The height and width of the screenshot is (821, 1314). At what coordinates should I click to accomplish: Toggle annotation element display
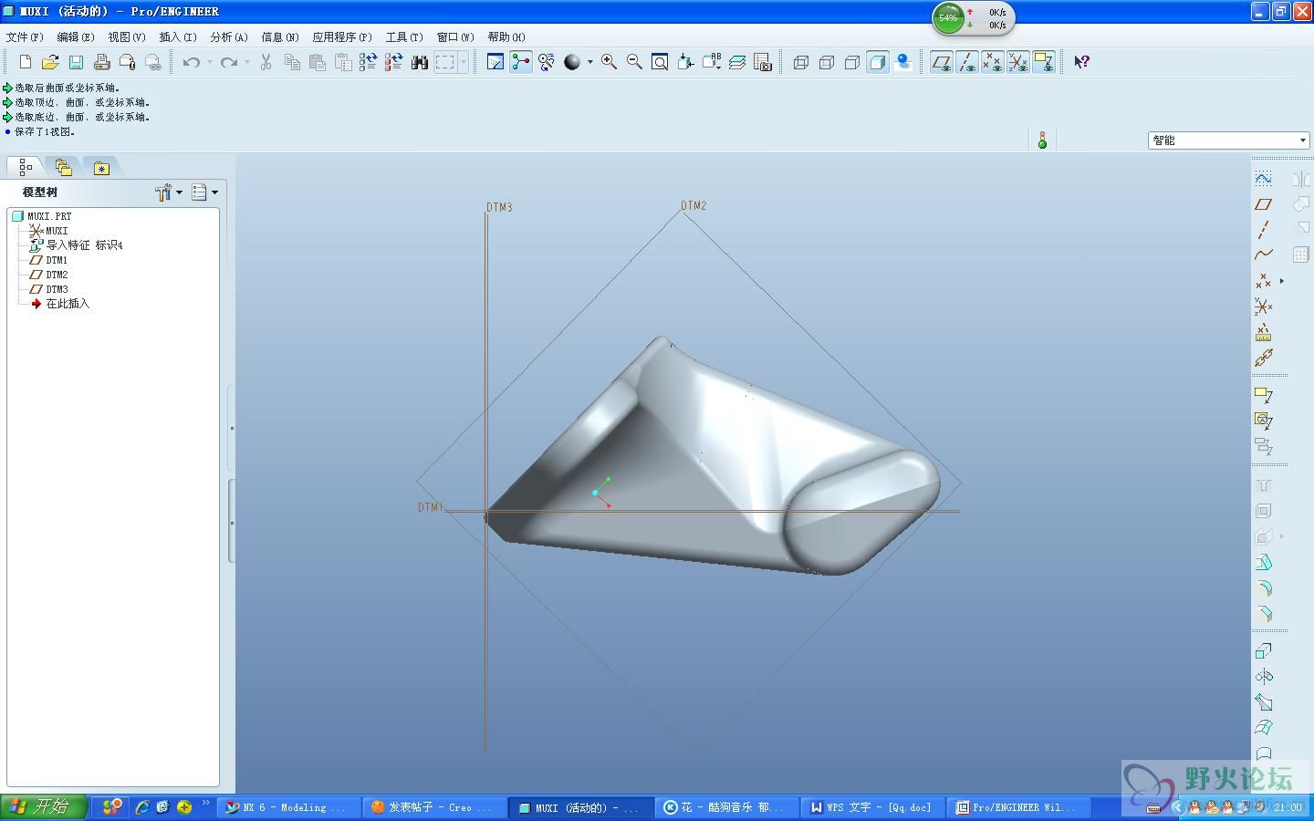coord(1044,62)
